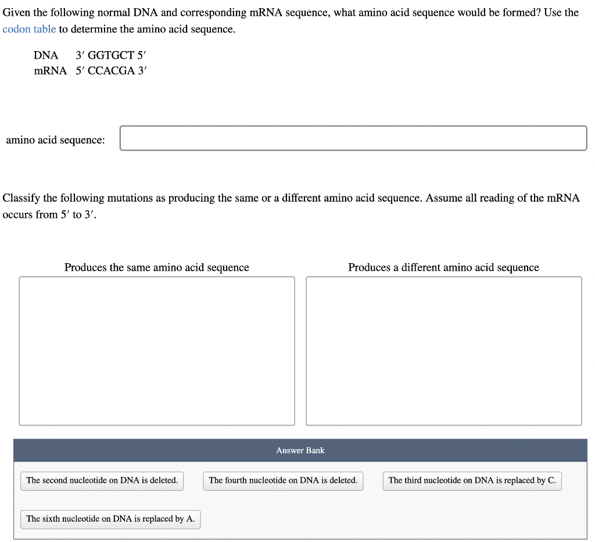
Task: Click the 'Produces a different amino acid sequence' heading
Action: (x=443, y=267)
